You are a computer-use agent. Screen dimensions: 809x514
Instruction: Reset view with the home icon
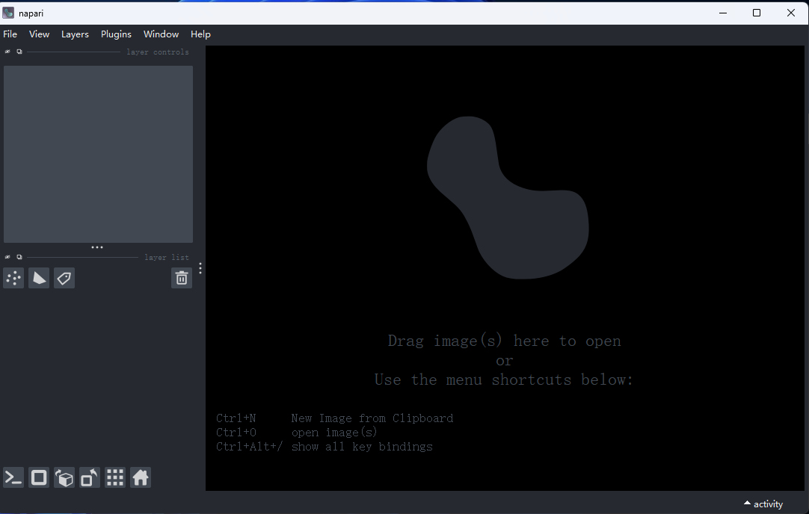tap(141, 477)
